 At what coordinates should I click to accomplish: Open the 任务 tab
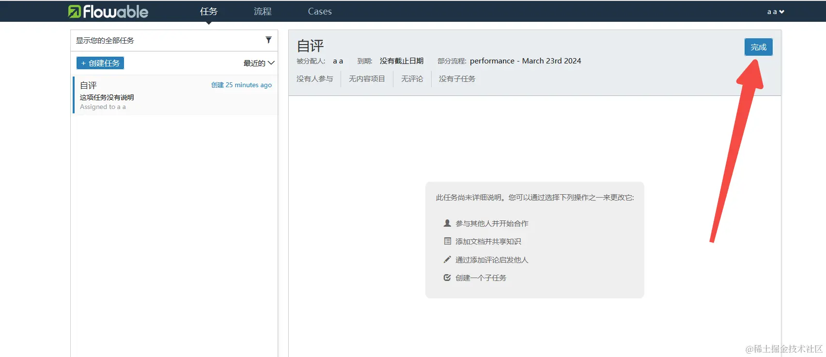[x=209, y=11]
